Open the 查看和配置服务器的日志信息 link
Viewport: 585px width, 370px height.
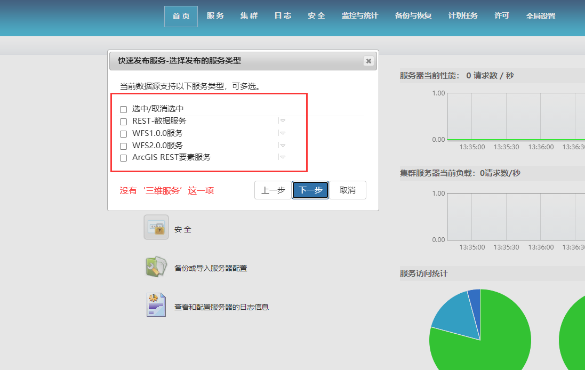pos(222,307)
